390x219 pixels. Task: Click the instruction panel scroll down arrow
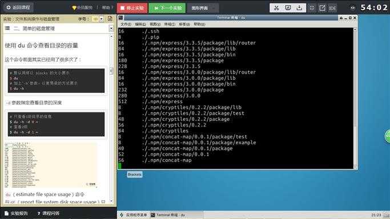(x=111, y=201)
